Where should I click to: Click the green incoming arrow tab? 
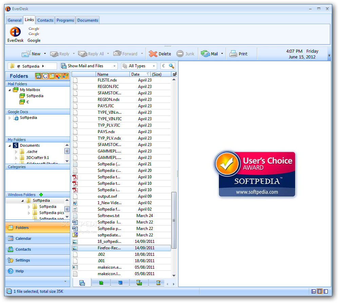click(x=101, y=283)
